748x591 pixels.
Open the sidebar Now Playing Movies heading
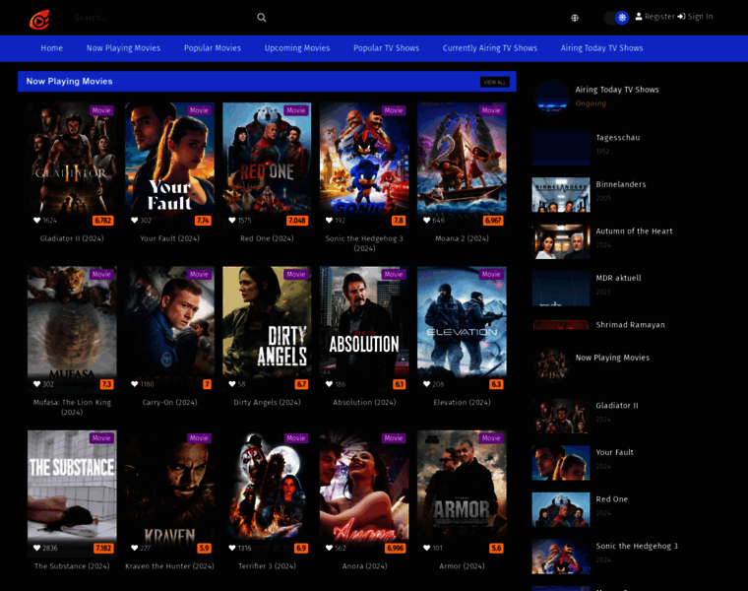tap(612, 358)
